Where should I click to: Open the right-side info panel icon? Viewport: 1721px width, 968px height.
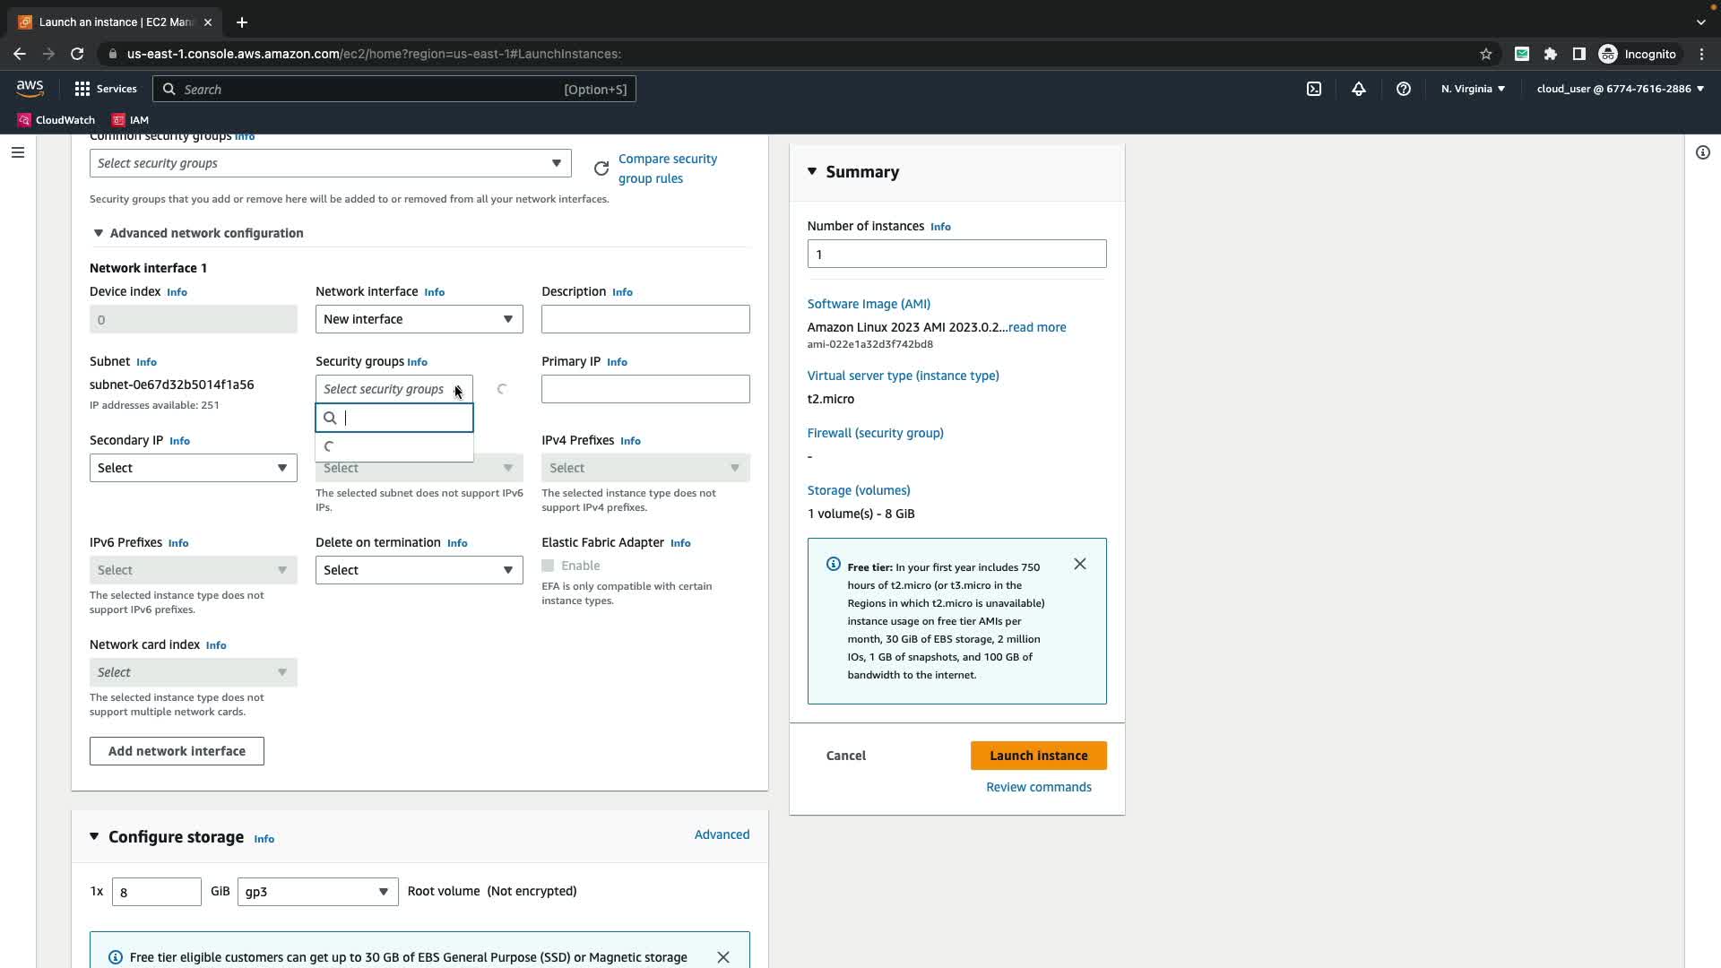(x=1702, y=152)
